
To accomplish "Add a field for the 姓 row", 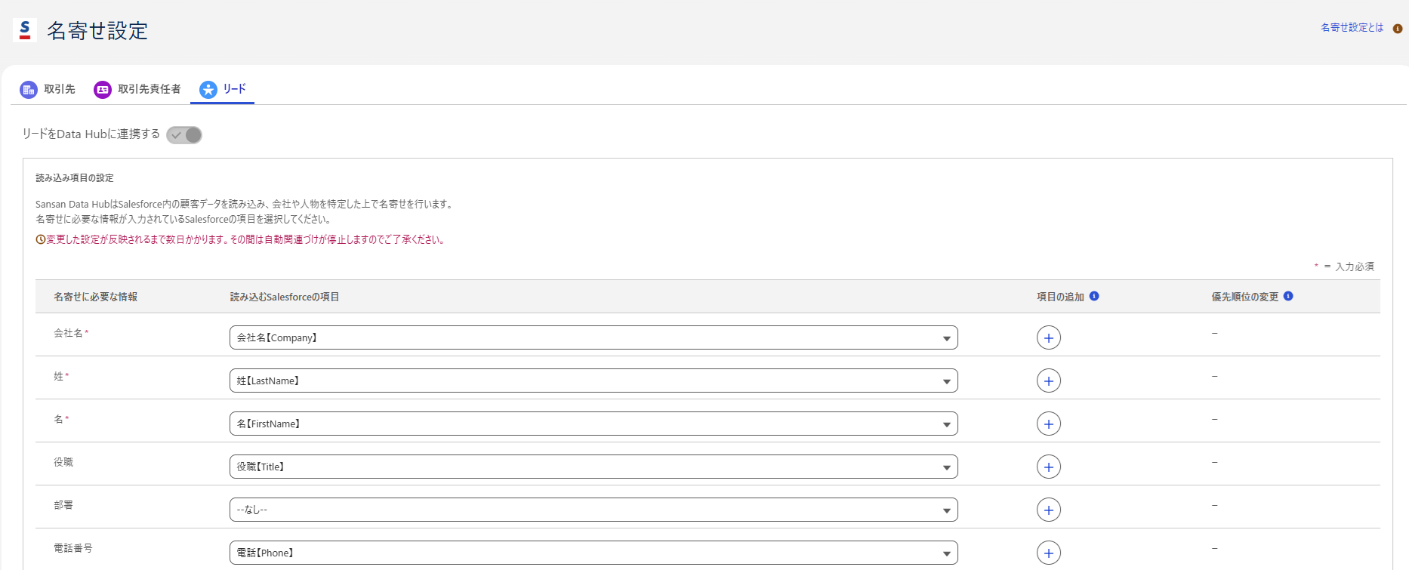I will tap(1049, 381).
